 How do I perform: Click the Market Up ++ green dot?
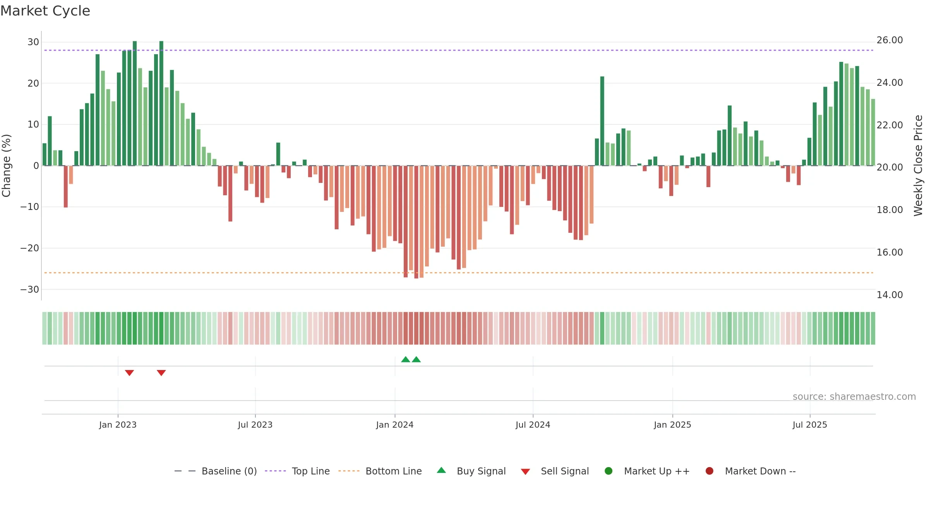[608, 471]
